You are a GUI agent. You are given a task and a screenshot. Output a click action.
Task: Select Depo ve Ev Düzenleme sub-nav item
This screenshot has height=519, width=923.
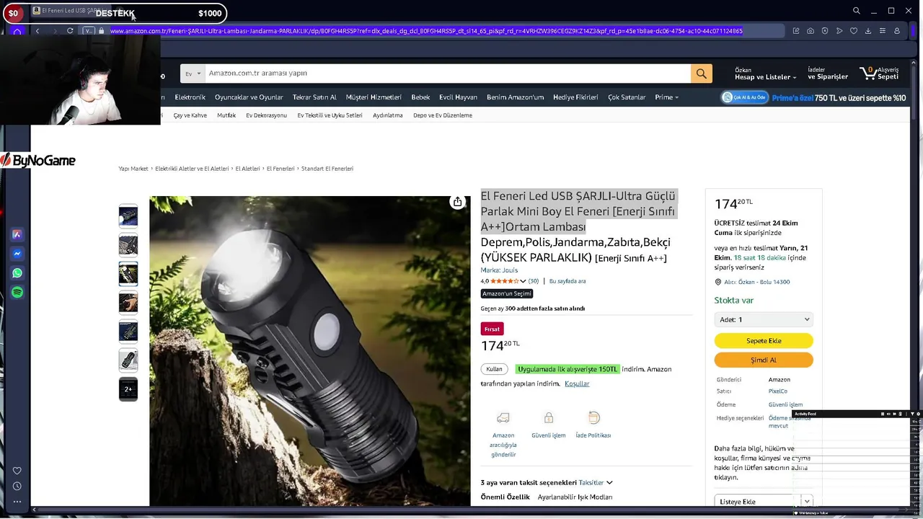(x=443, y=115)
